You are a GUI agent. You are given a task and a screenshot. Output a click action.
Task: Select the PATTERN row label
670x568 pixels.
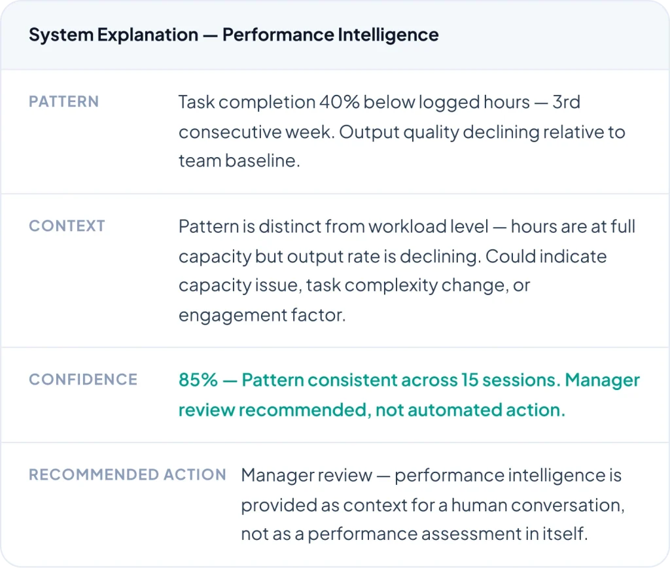tap(64, 102)
